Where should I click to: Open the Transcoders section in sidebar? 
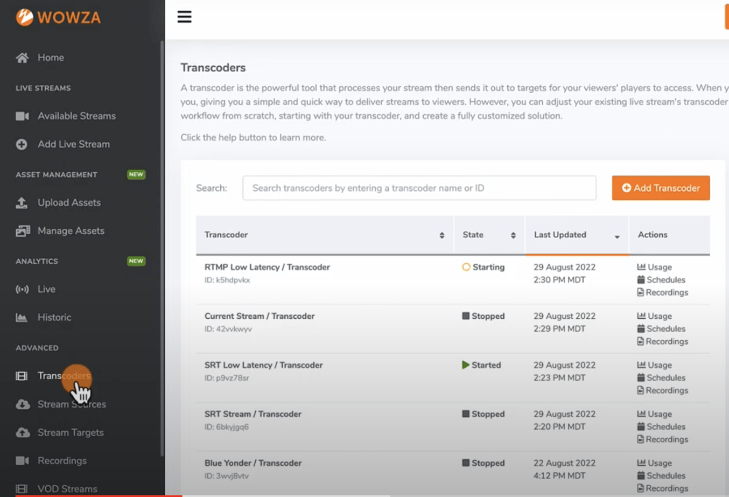point(64,375)
